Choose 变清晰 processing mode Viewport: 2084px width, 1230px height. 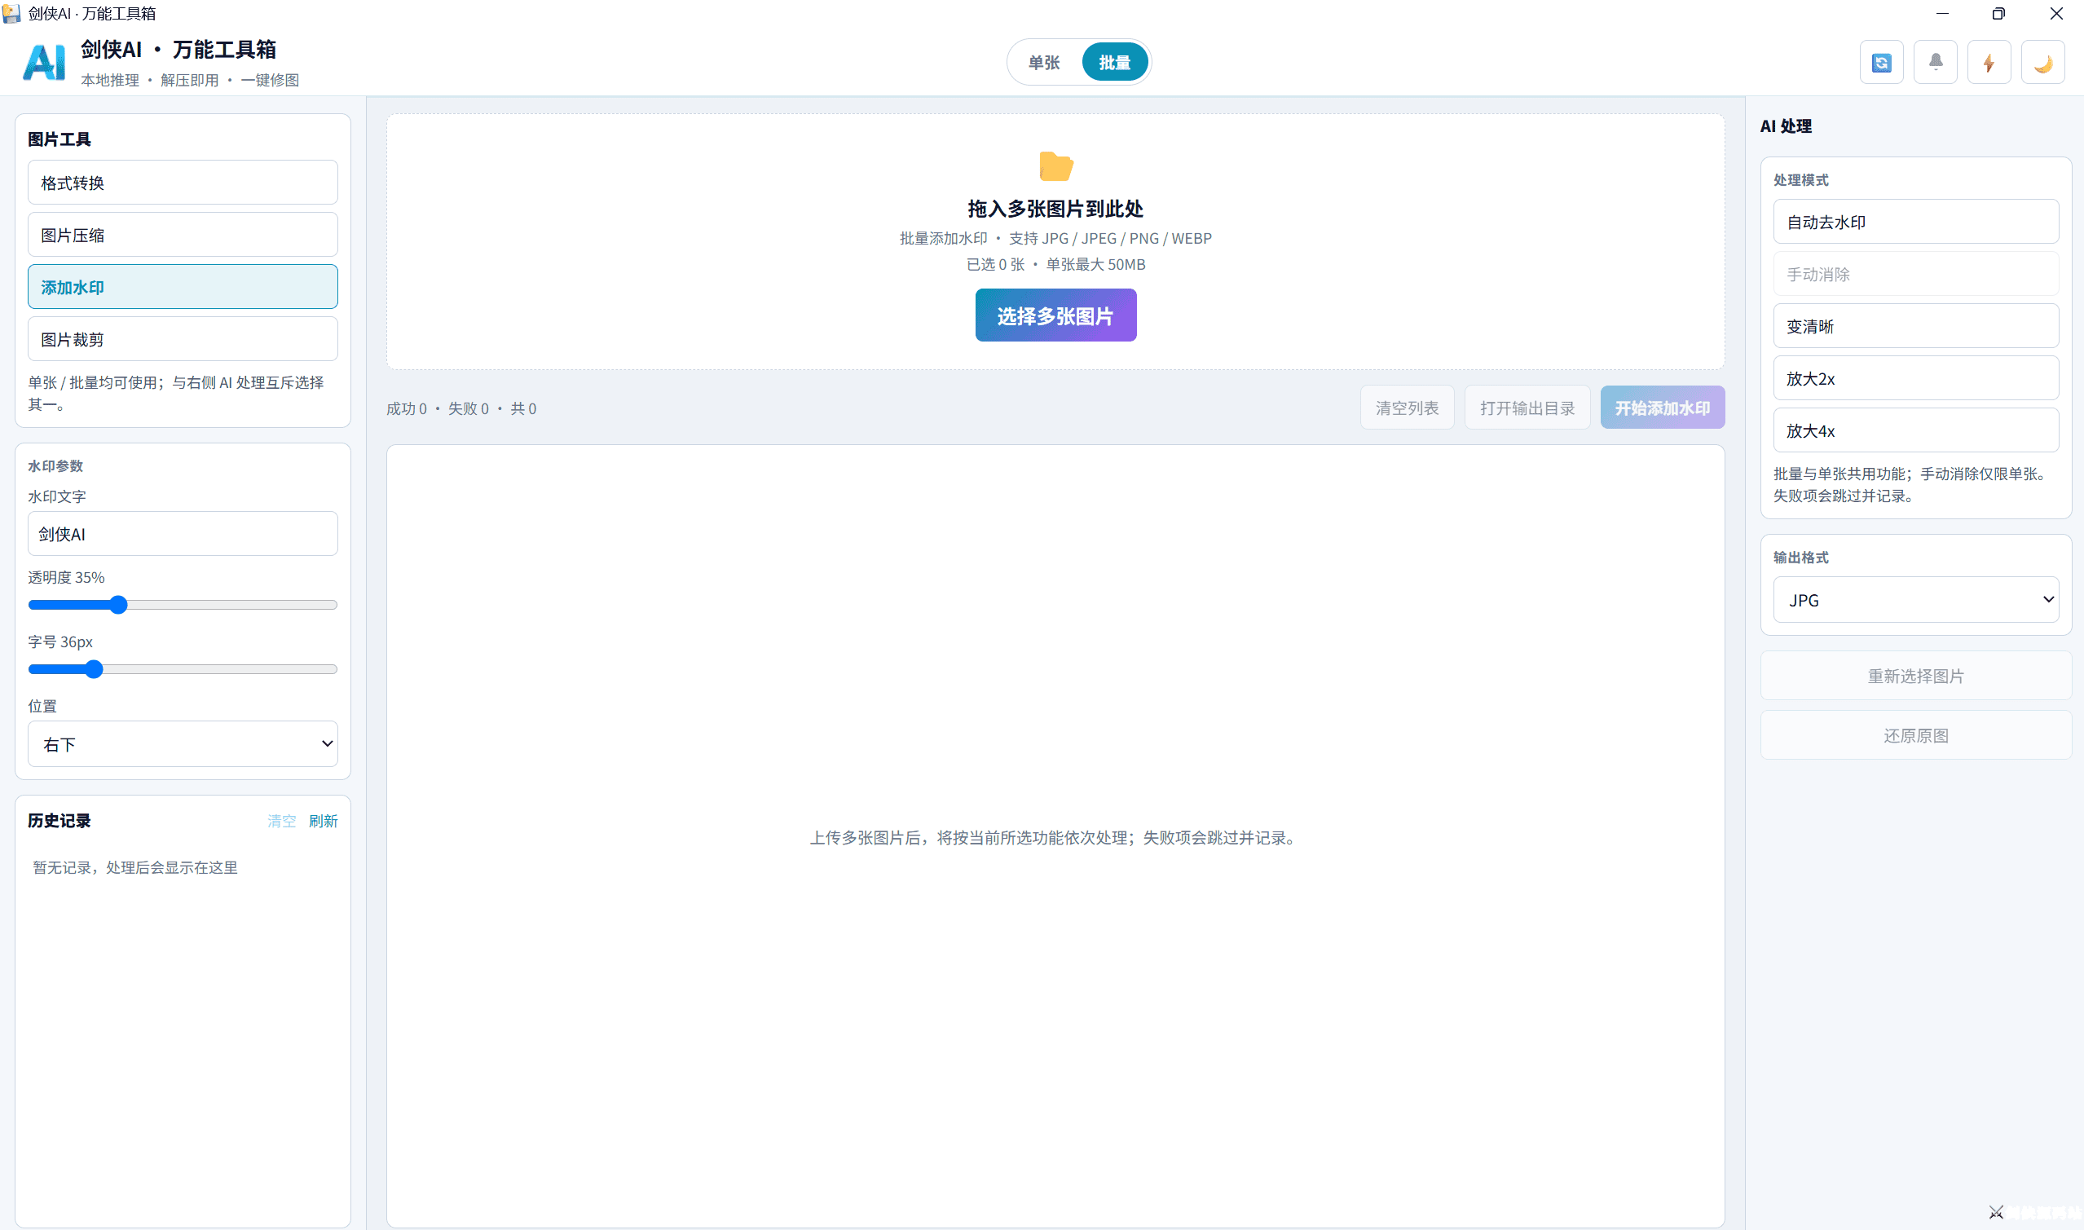pos(1915,326)
